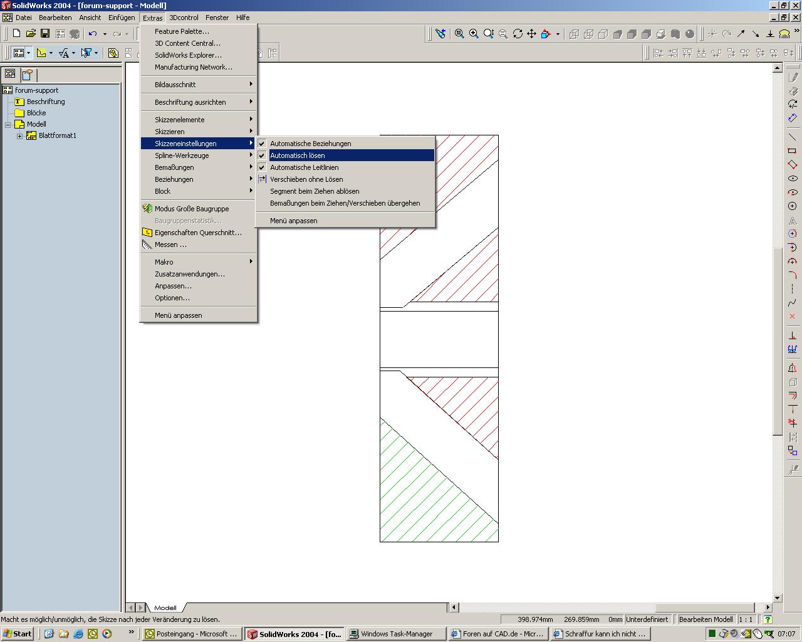The width and height of the screenshot is (802, 642).
Task: Expand the Blattformat1 tree node
Action: point(20,135)
